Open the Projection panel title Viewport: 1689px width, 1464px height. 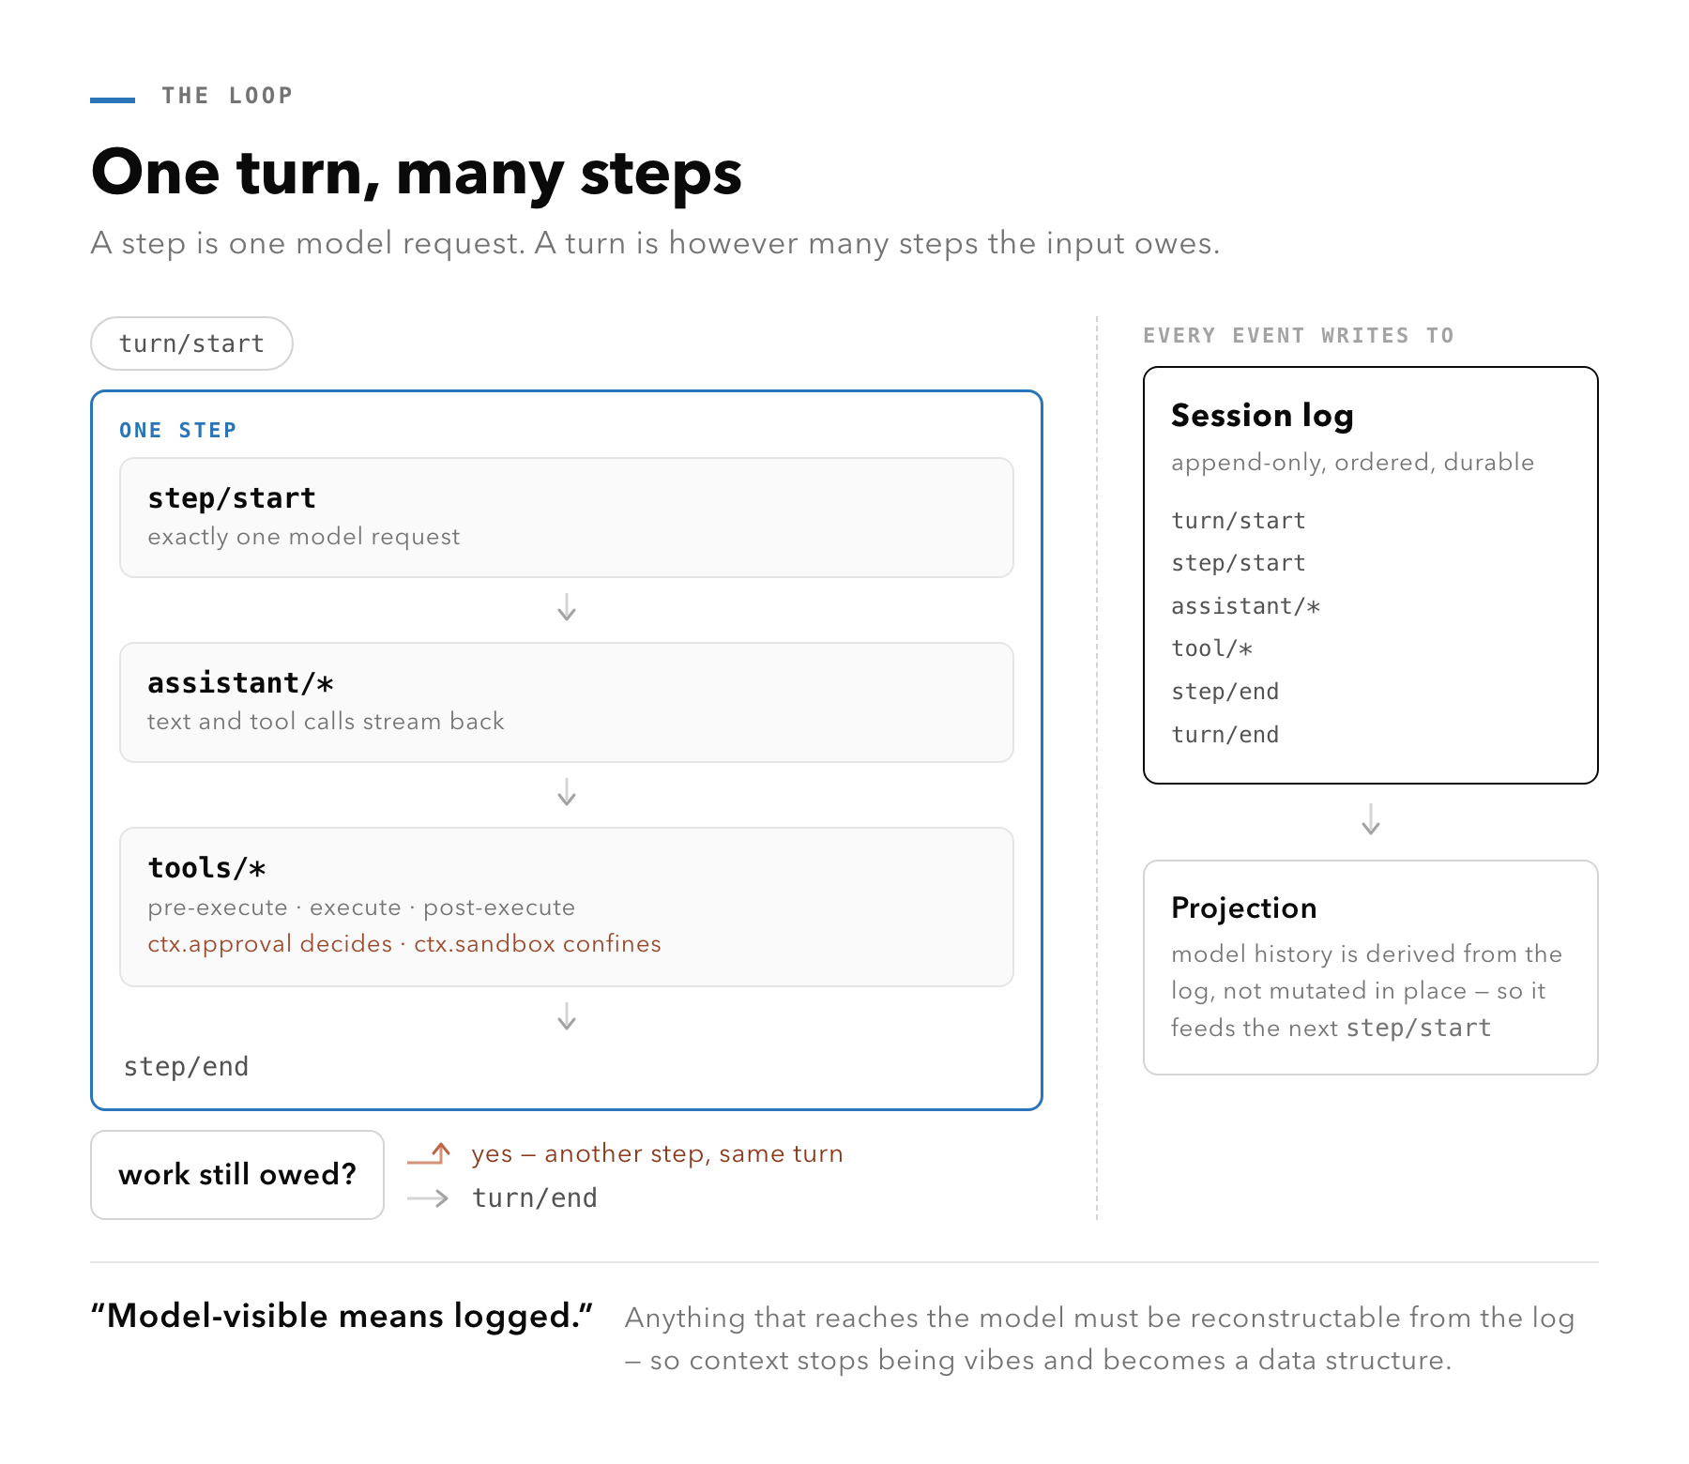coord(1244,907)
